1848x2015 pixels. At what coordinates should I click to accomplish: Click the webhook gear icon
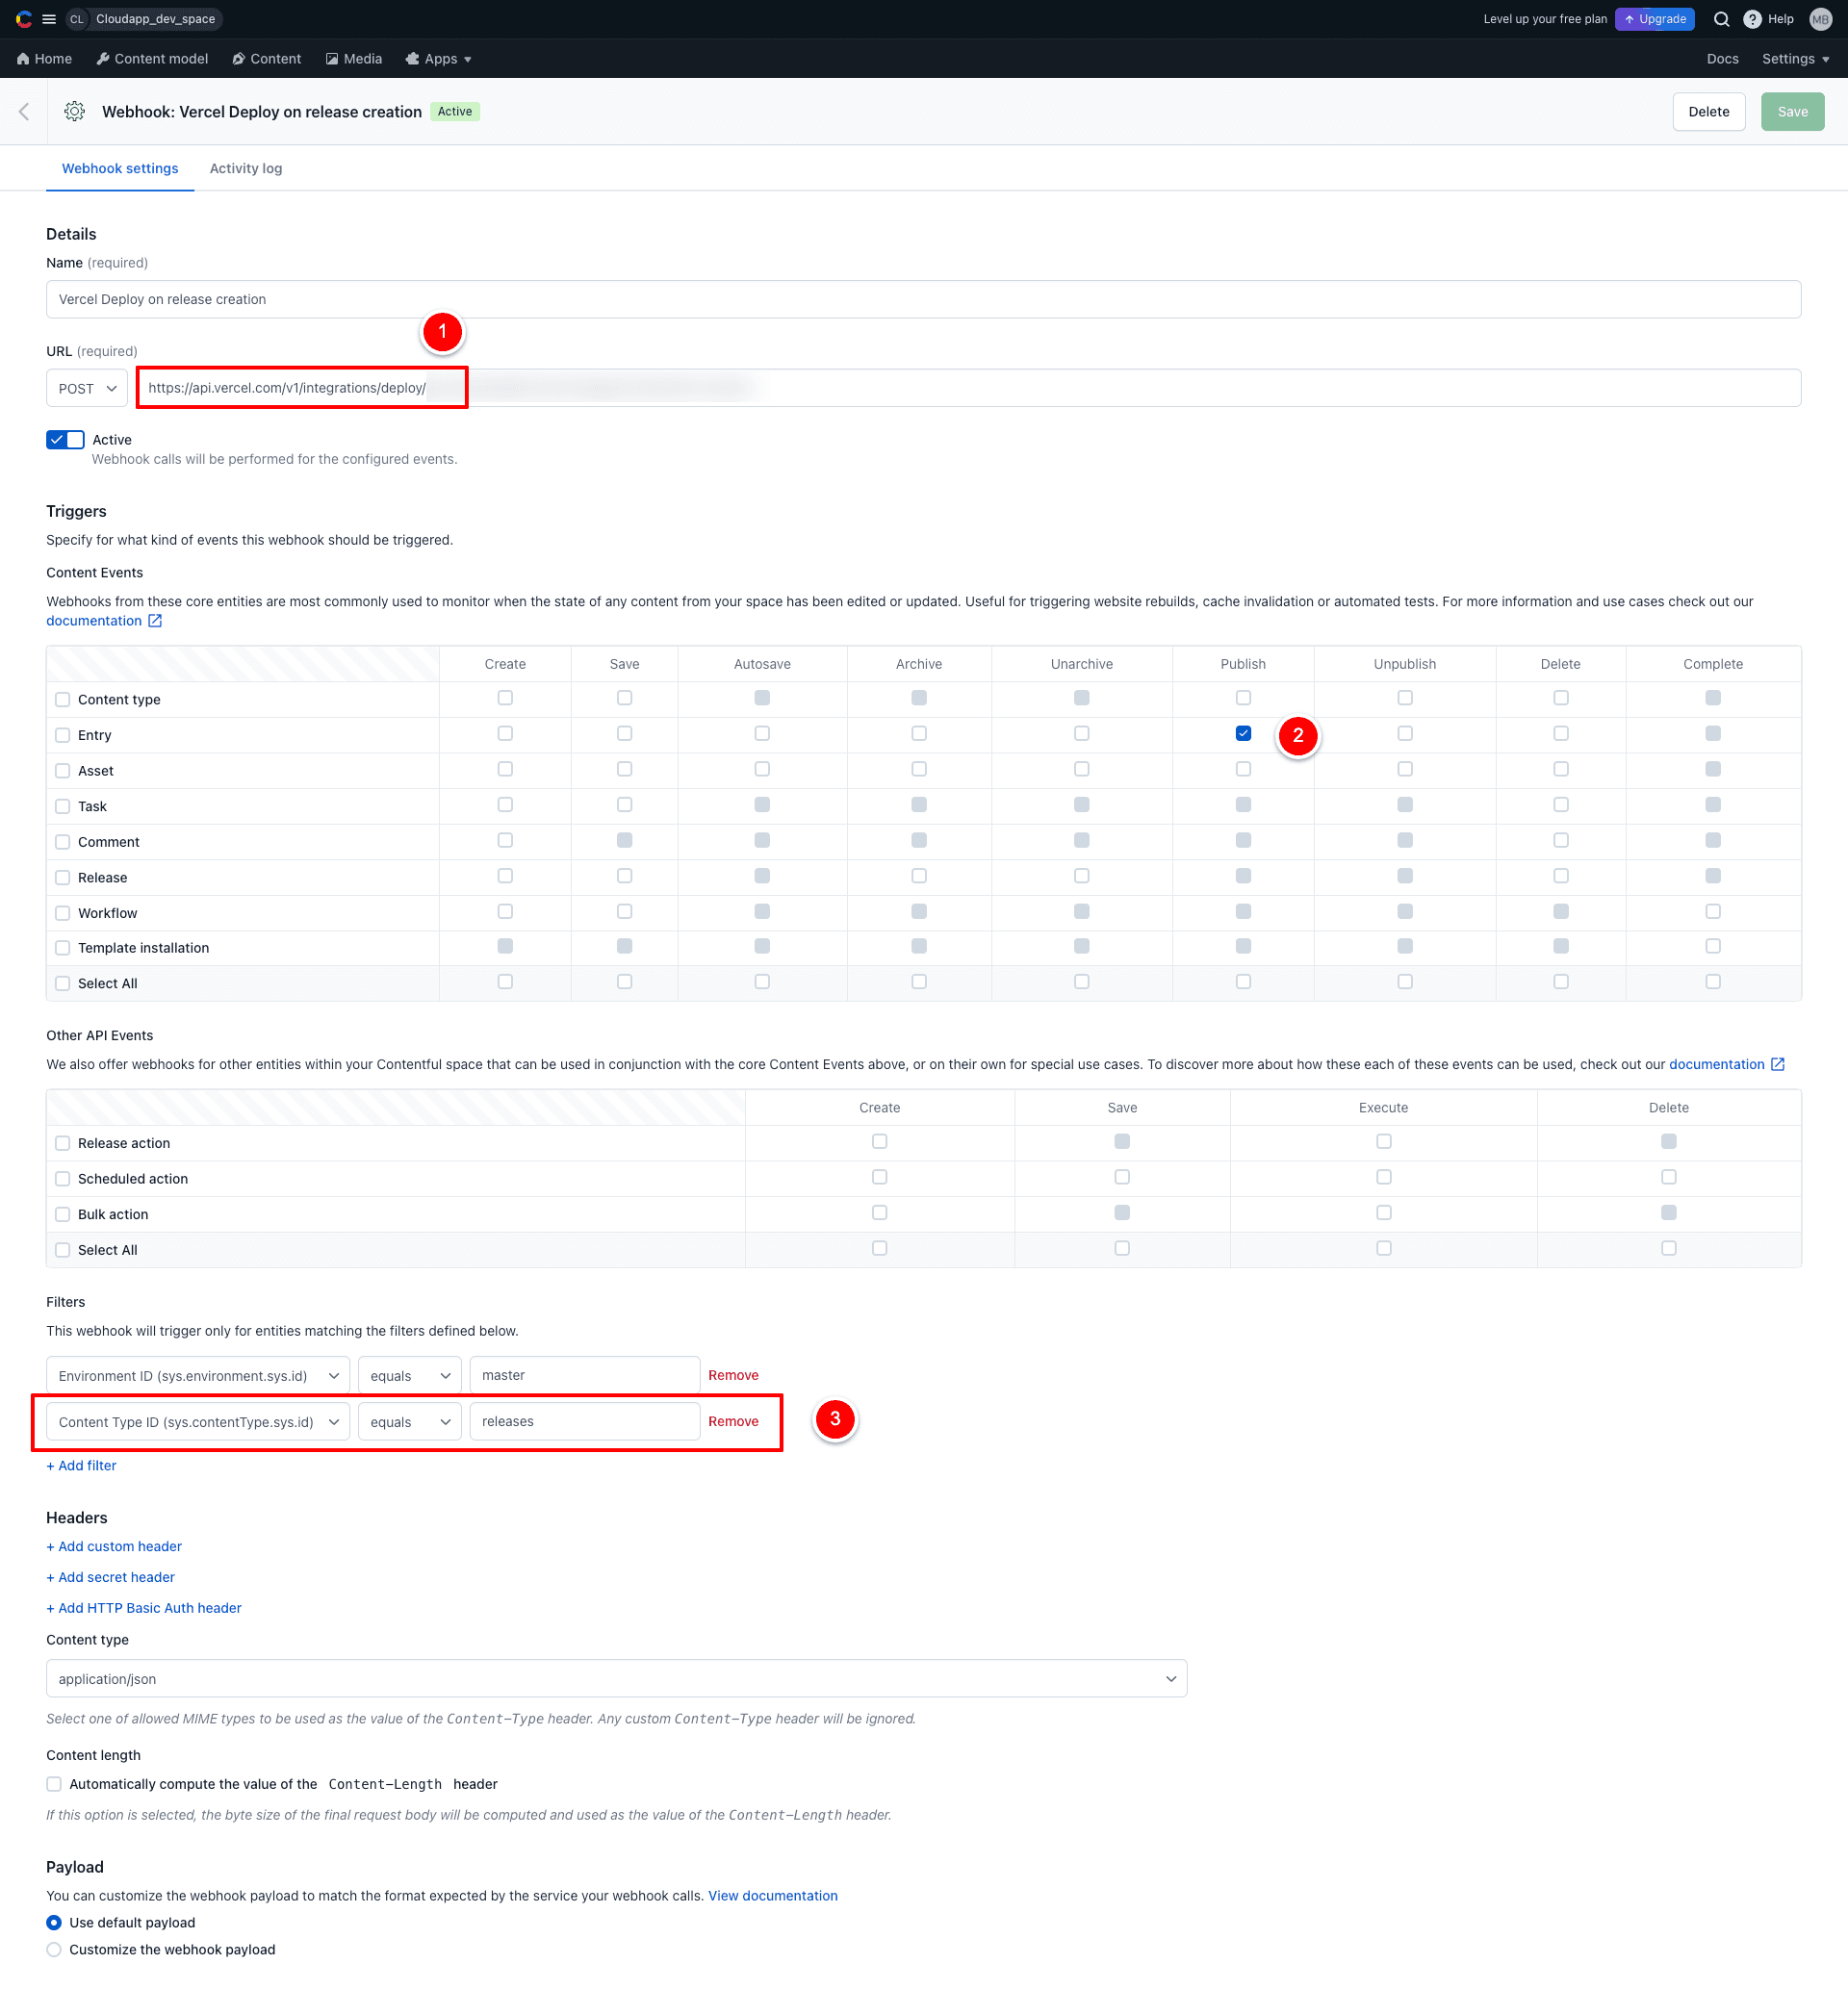[75, 112]
